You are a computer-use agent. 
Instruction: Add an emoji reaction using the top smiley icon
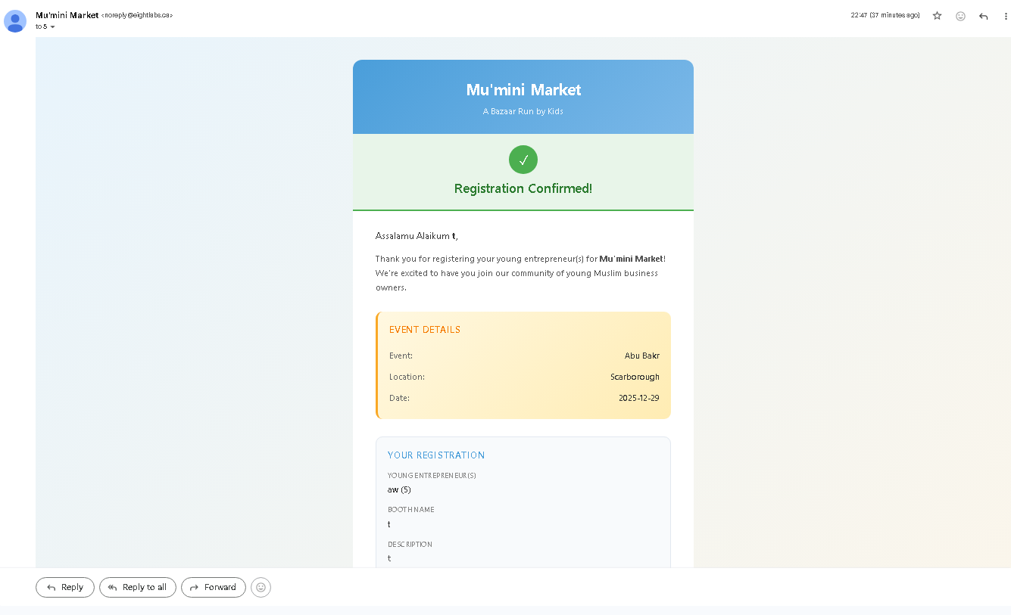pyautogui.click(x=960, y=15)
